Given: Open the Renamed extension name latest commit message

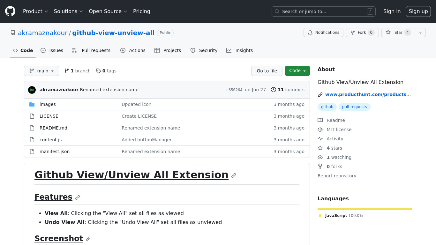Looking at the screenshot, I should point(109,90).
